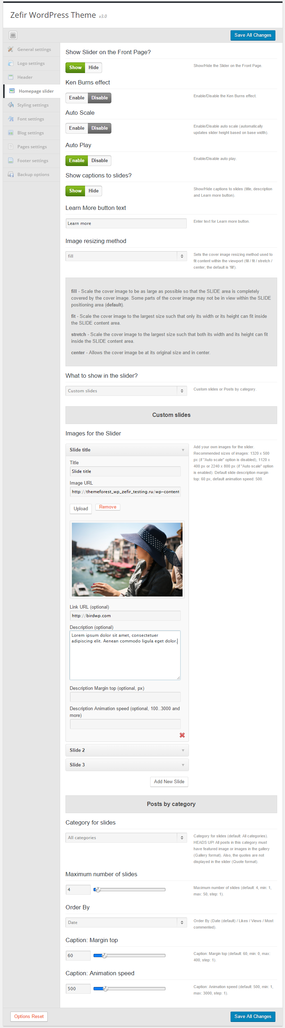Expand the Slide 2 panel
Image resolution: width=285 pixels, height=1028 pixels.
[127, 750]
